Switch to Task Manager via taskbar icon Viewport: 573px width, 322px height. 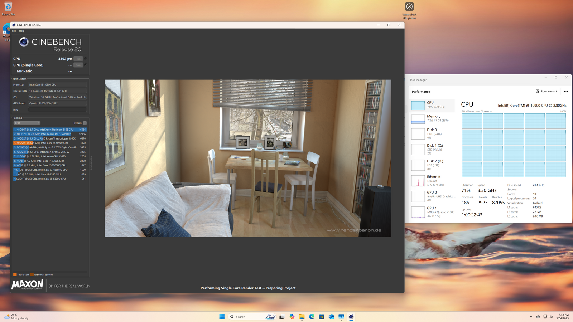point(341,317)
